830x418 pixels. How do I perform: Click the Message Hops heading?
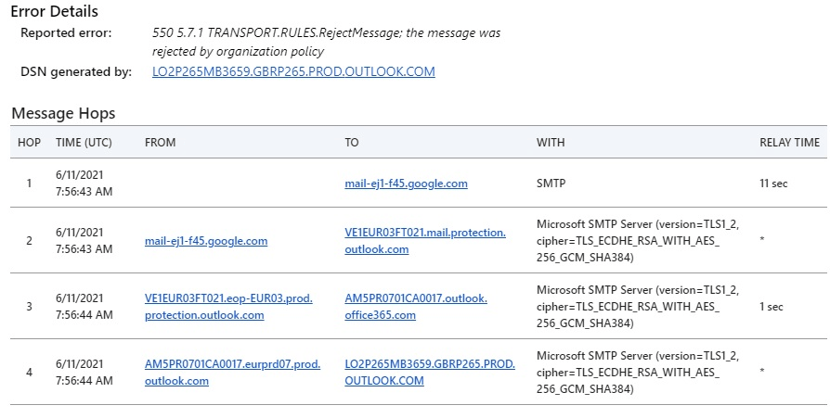(63, 113)
